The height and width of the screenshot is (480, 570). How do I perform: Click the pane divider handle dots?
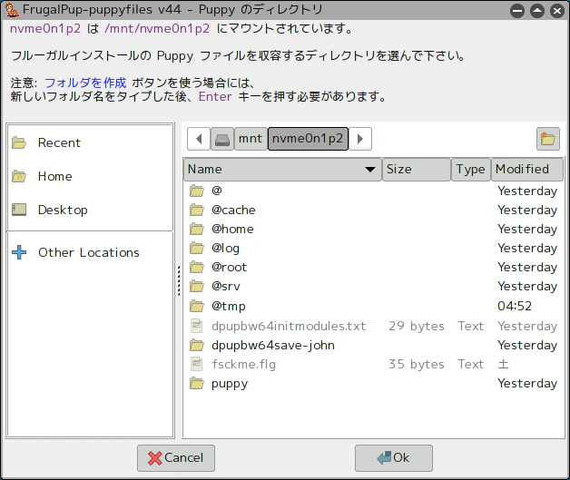[x=179, y=280]
